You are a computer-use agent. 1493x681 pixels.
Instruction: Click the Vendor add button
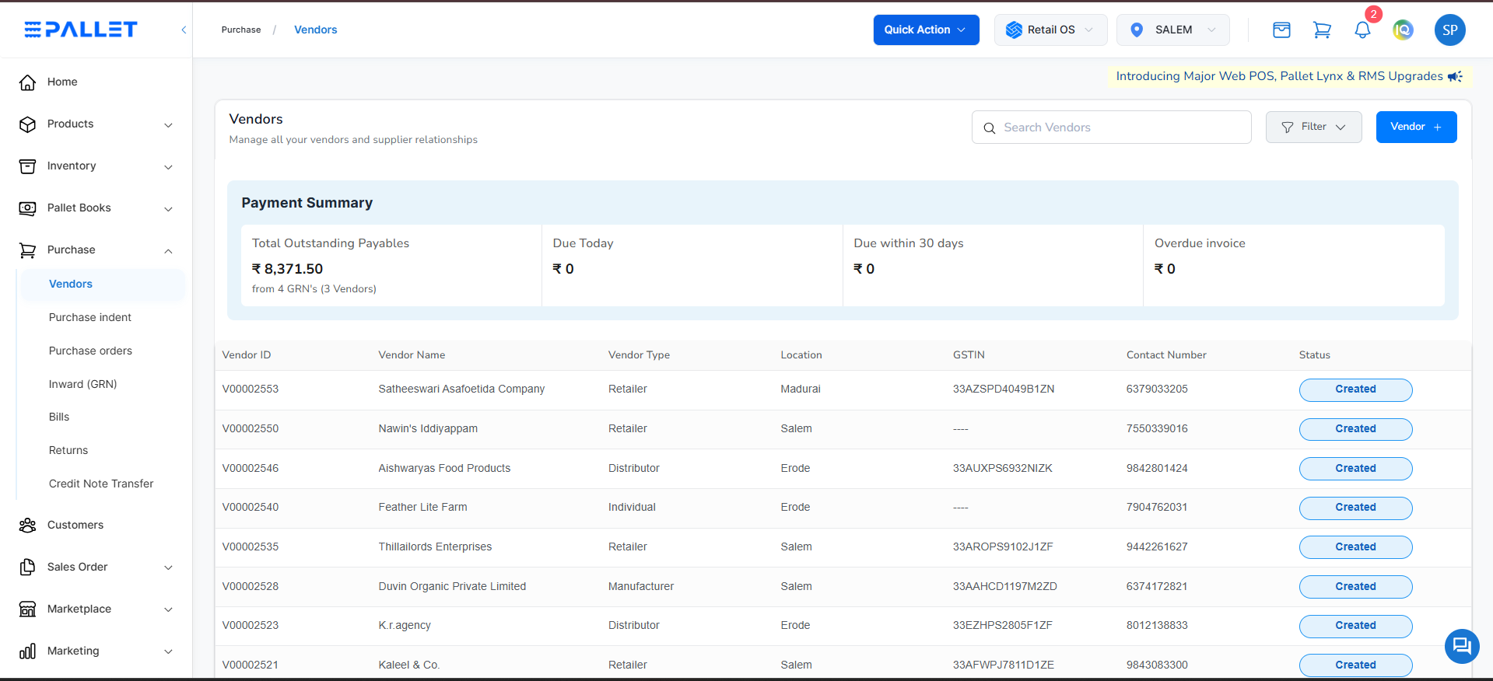(1415, 127)
